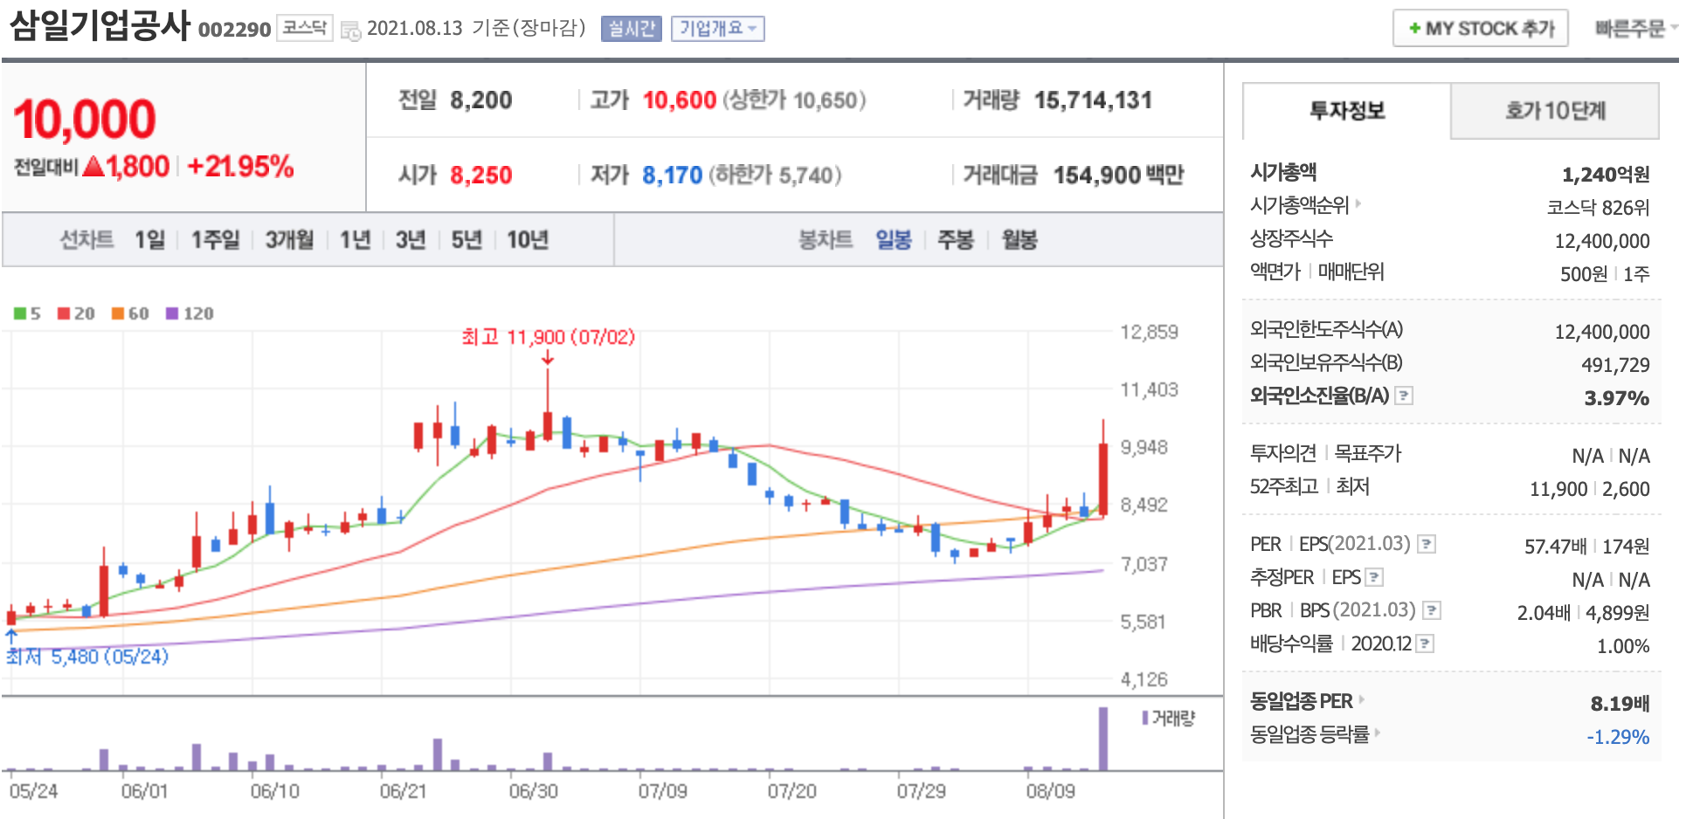Open help icon next to PBR BPS(2021.03)
Screen dimensions: 1693x819
1431,610
